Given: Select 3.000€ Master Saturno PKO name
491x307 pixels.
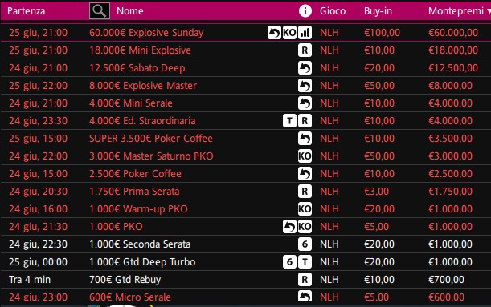Looking at the screenshot, I should coord(151,156).
